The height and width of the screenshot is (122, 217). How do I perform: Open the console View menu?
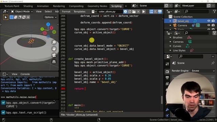14,74
